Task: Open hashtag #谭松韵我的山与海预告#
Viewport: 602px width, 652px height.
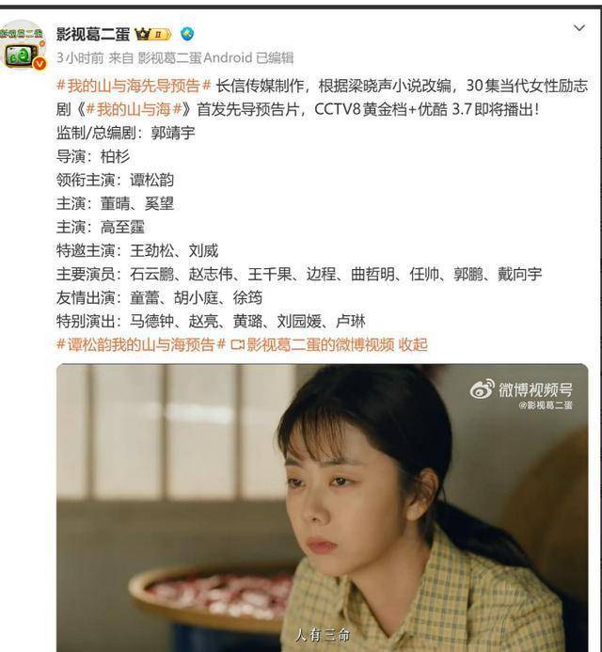Action: tap(141, 344)
